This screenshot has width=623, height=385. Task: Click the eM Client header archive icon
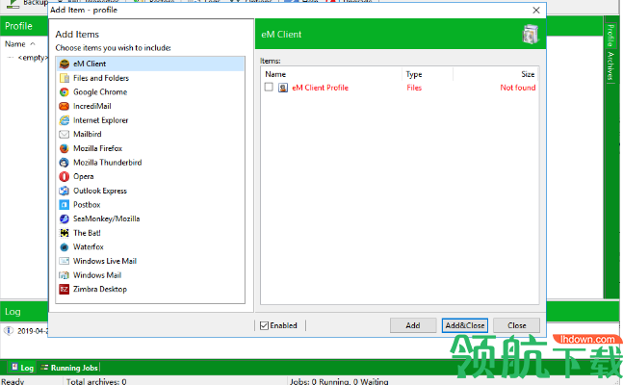click(530, 34)
